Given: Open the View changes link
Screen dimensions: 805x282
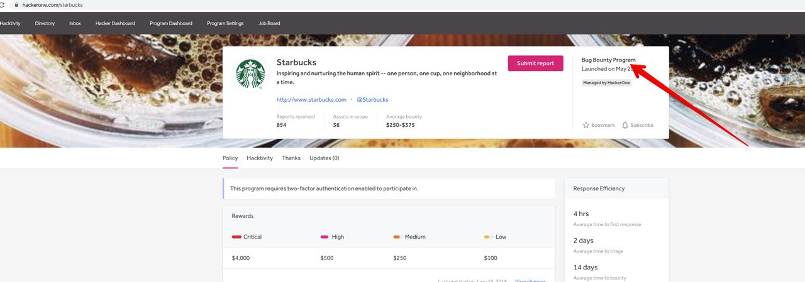Looking at the screenshot, I should [x=530, y=280].
